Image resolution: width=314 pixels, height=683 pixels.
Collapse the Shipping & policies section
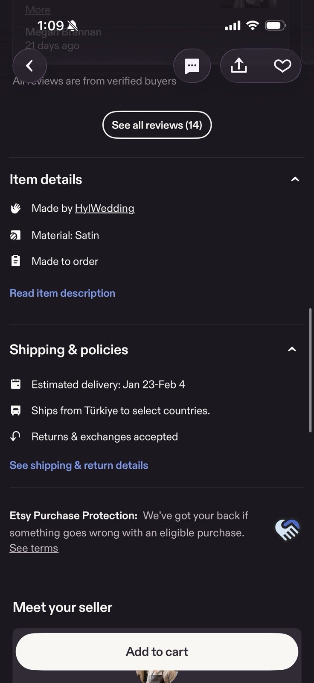[292, 350]
